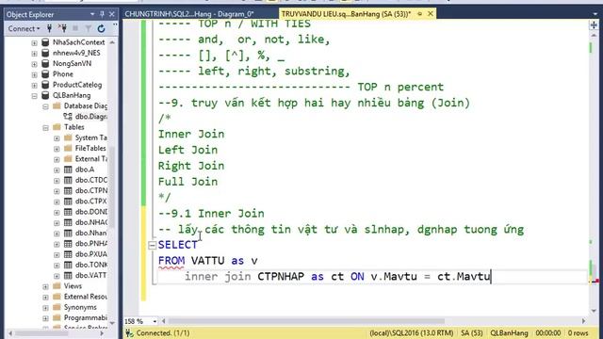This screenshot has width=603, height=339.
Task: Click the dbo.CTPX table icon
Action: coord(68,201)
